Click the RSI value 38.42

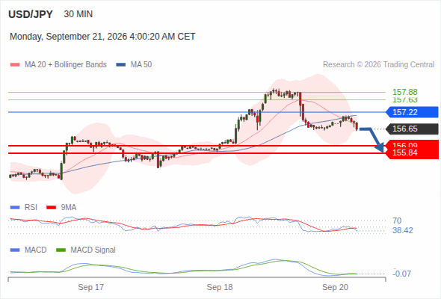pyautogui.click(x=403, y=231)
